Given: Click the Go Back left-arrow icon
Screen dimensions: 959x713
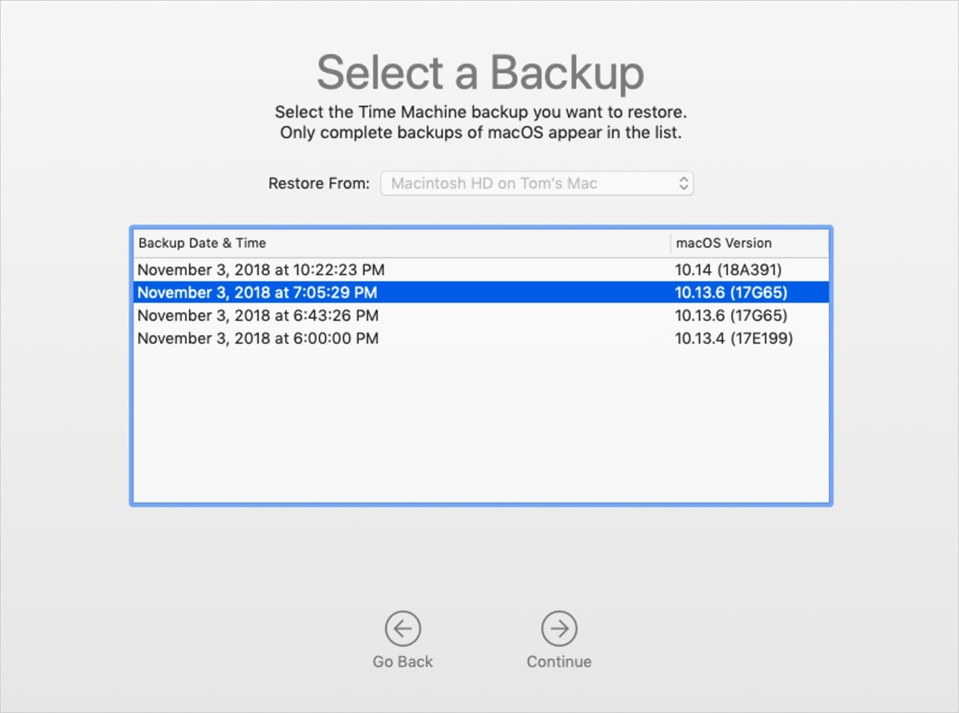Looking at the screenshot, I should (x=403, y=628).
